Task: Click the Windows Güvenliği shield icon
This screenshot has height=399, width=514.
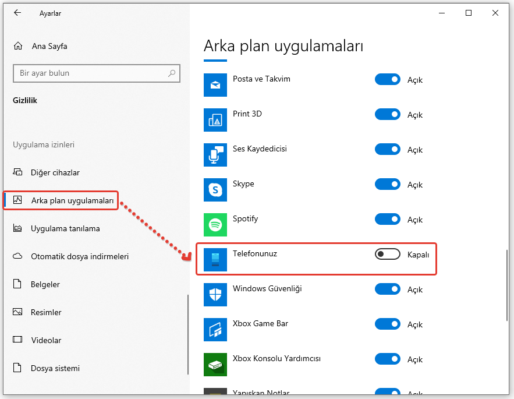Action: [x=215, y=295]
